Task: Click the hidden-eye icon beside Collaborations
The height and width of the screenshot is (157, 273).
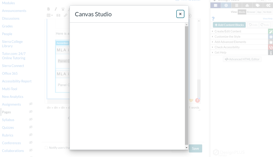Action: pos(31,150)
